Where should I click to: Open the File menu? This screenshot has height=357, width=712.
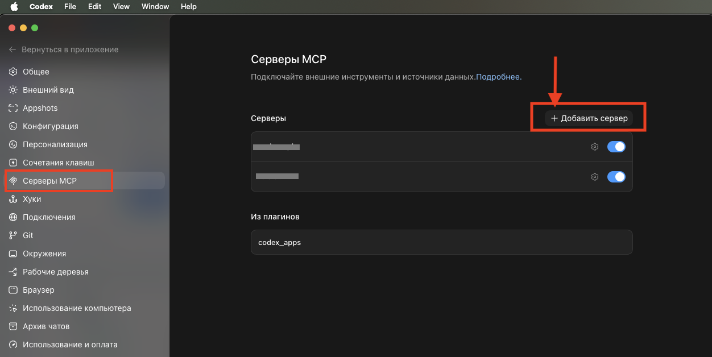[70, 7]
